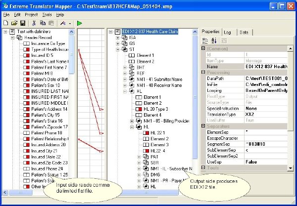Click the Alphabetical sort icon in Properties

214,41
